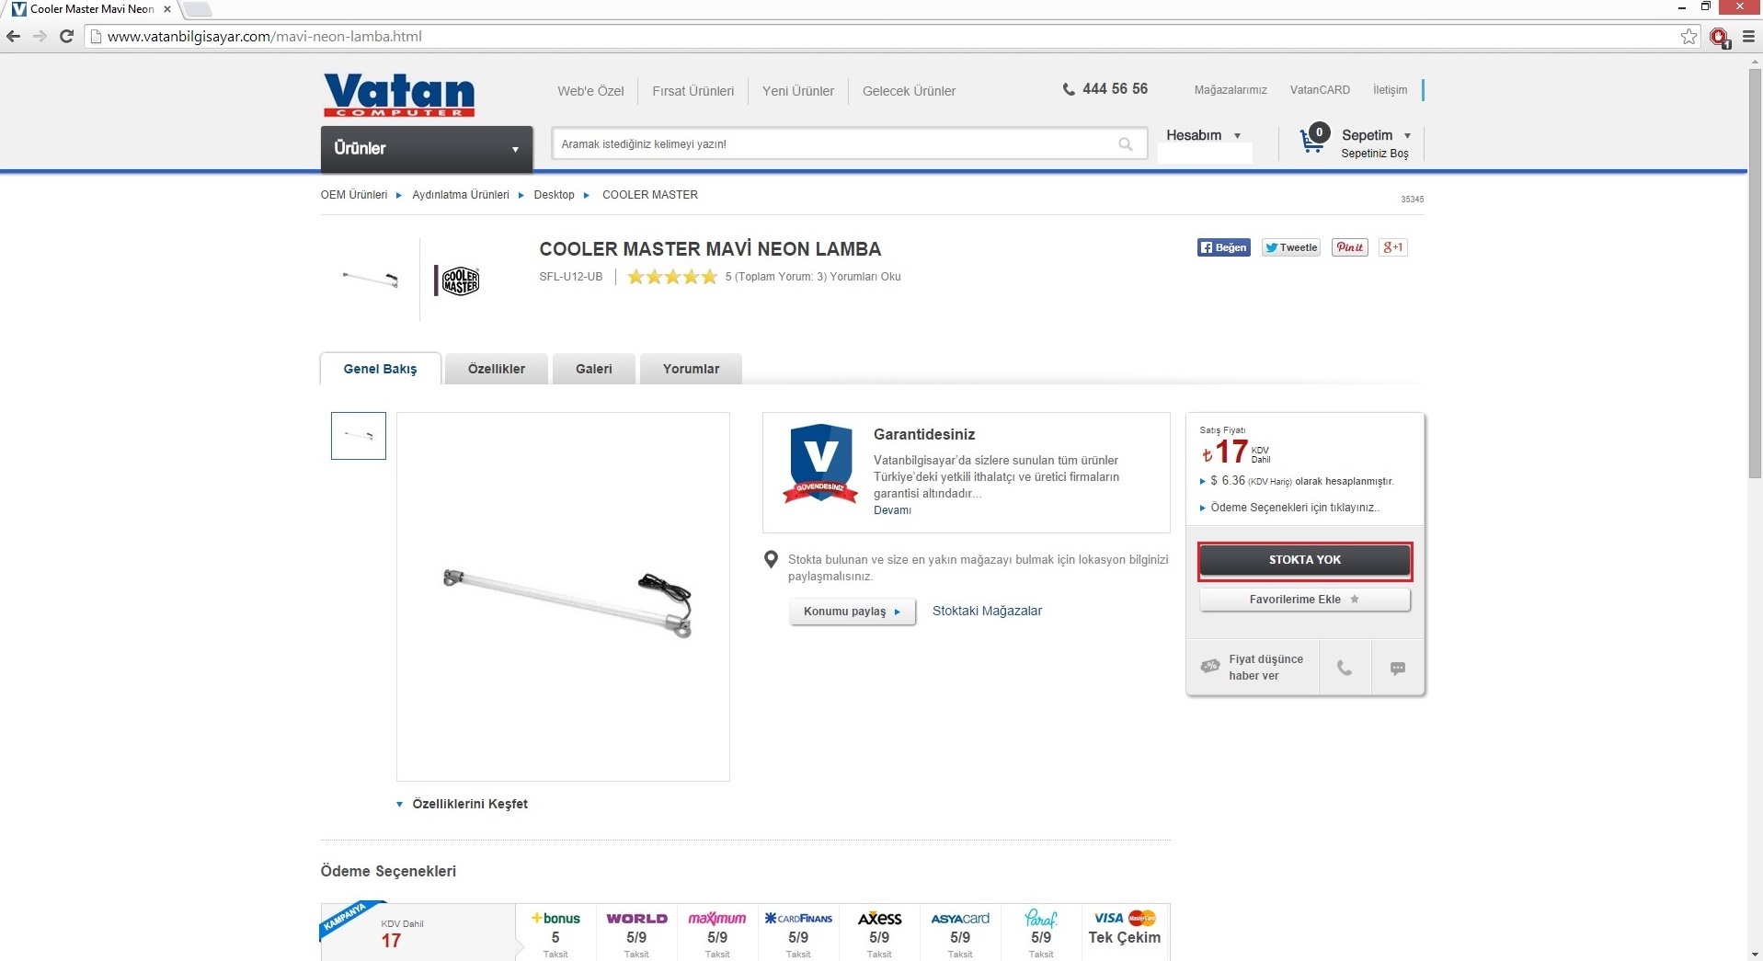
Task: Click the Konumu paylaş button
Action: (852, 612)
